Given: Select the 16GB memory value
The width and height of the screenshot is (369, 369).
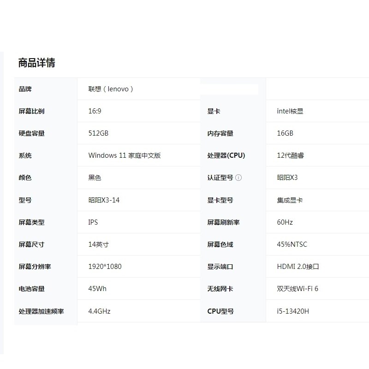Looking at the screenshot, I should click(285, 133).
